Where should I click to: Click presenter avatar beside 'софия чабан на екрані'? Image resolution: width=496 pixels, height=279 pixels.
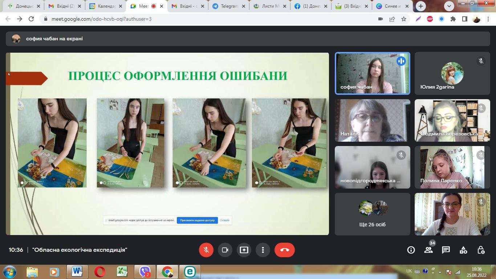[x=16, y=39]
